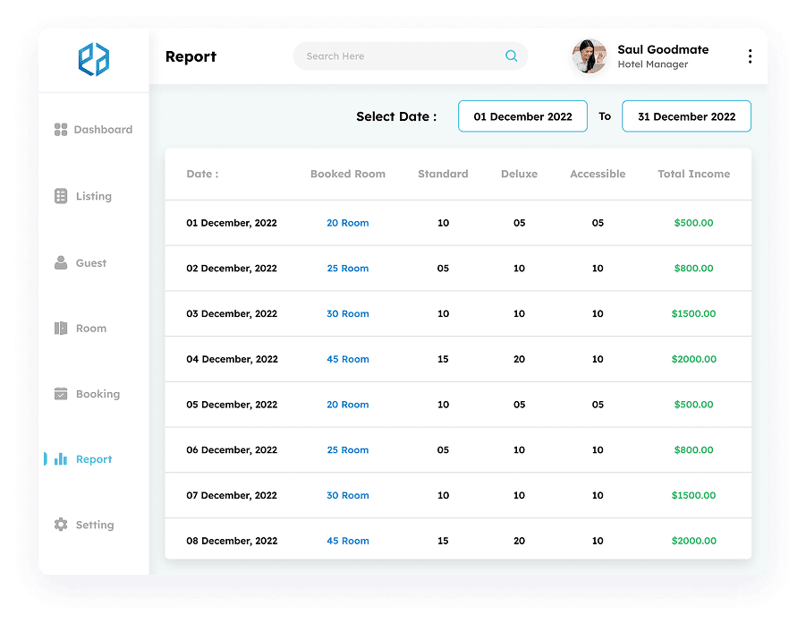
Task: Navigate to Booking via its sidebar icon
Action: tap(60, 394)
